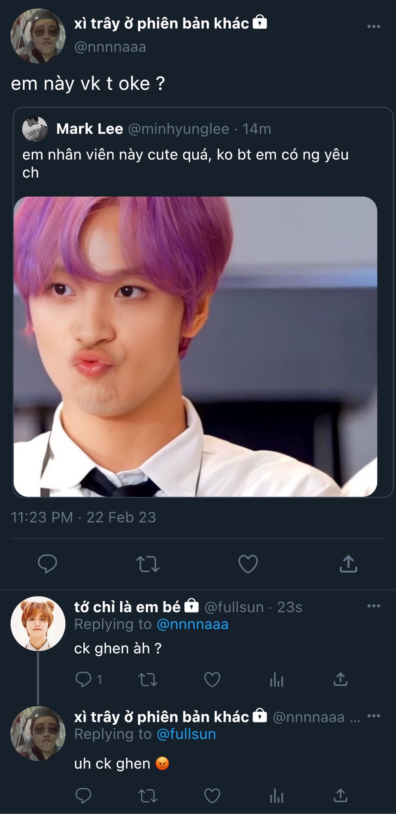Open reply thread on @fullsun's comment
Screen dimensions: 396x814
[83, 680]
